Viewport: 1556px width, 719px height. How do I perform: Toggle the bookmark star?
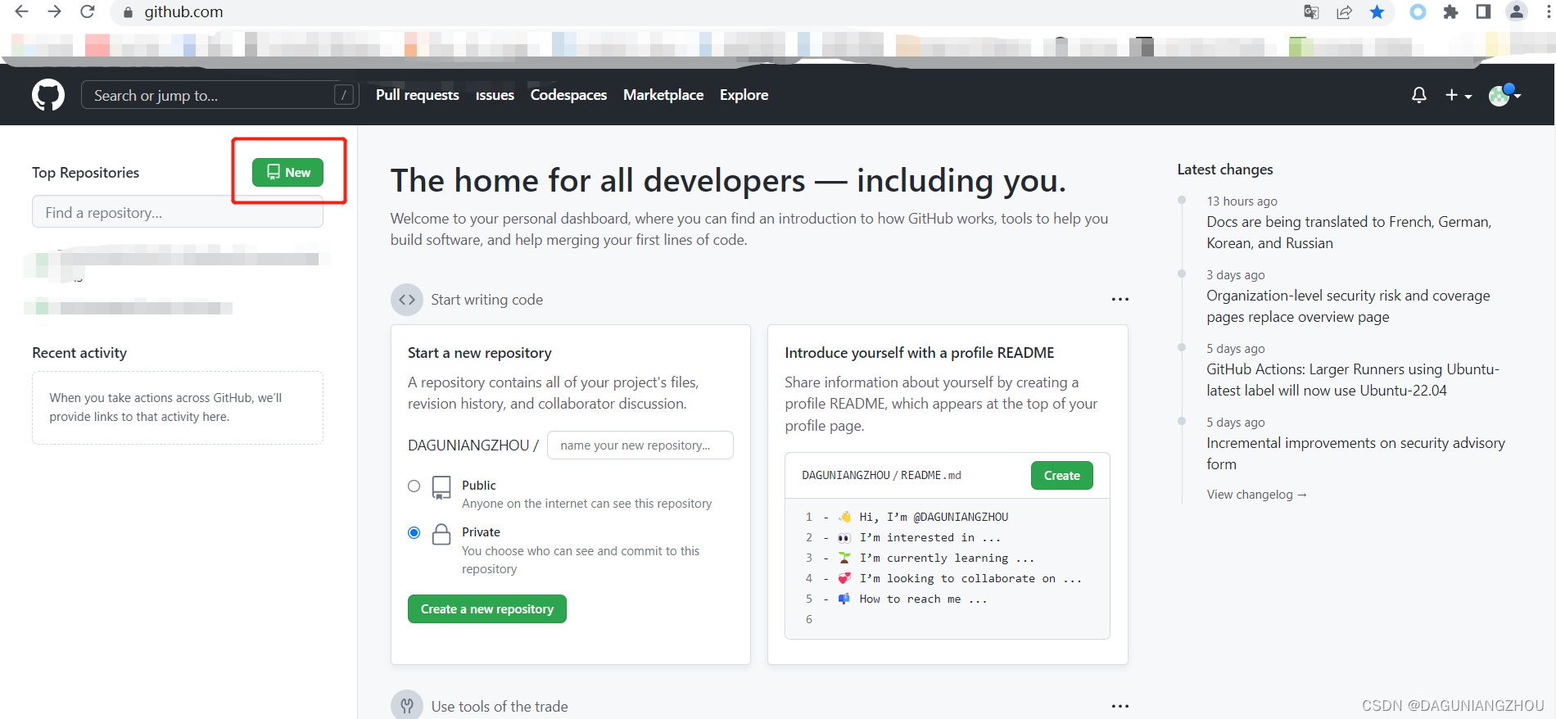pyautogui.click(x=1377, y=11)
